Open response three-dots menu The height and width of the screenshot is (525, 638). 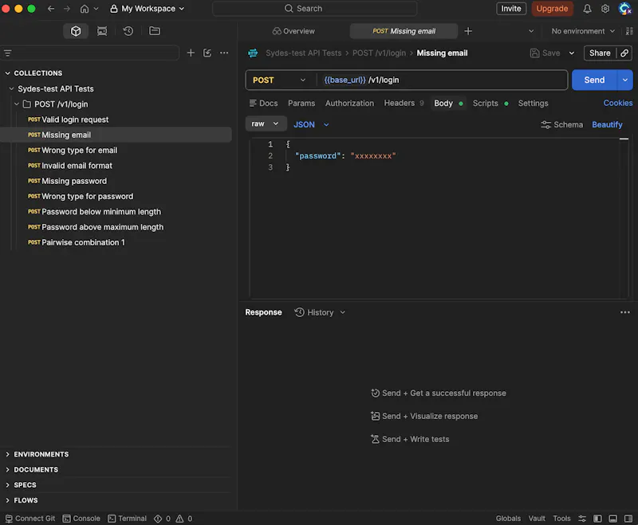tap(625, 312)
